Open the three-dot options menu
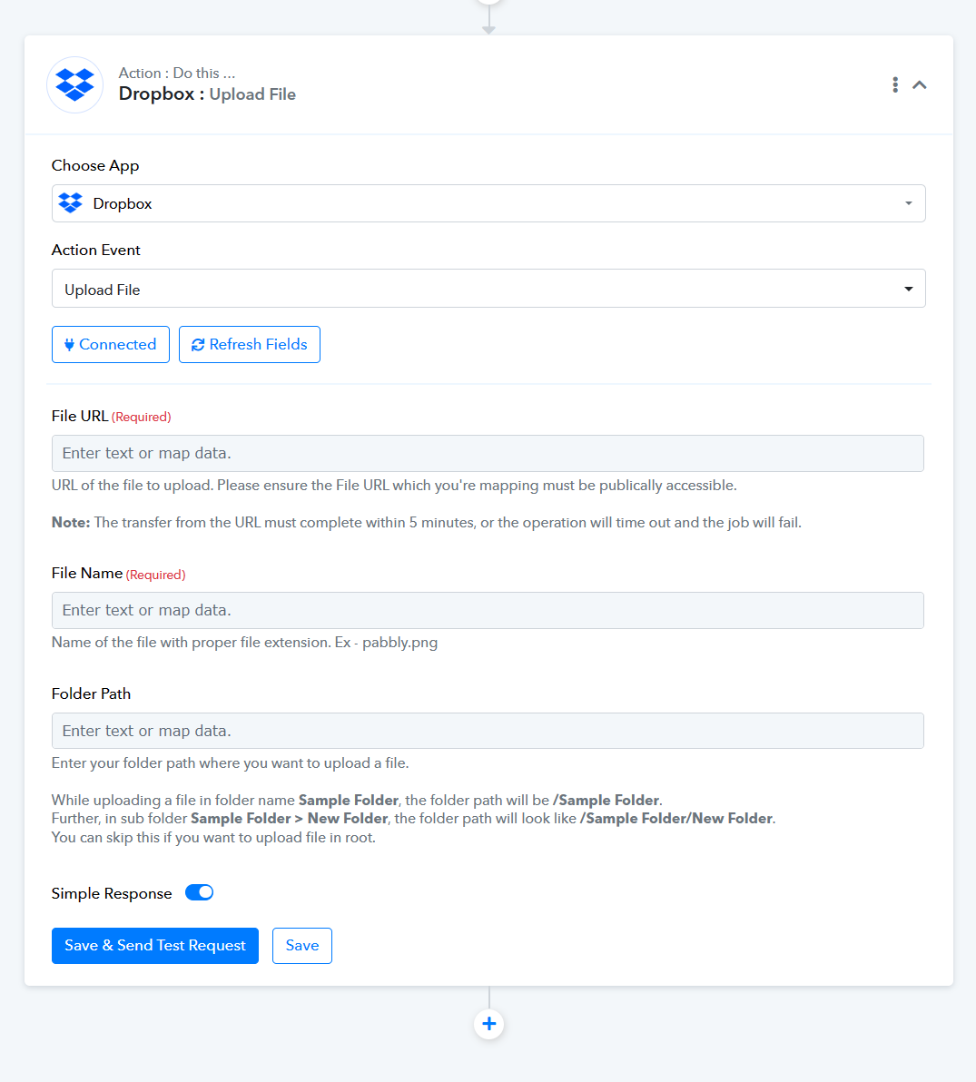The height and width of the screenshot is (1082, 976). 895,85
